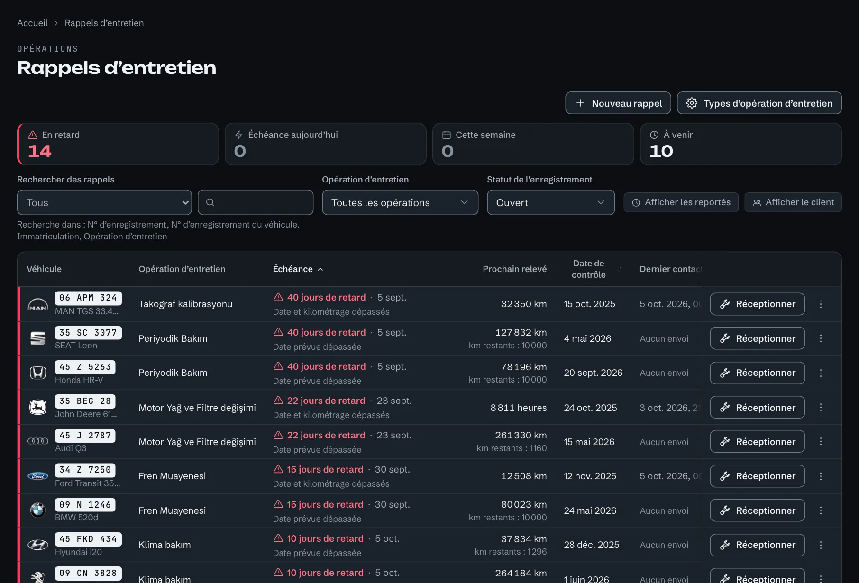Image resolution: width=859 pixels, height=583 pixels.
Task: Click Réceptionner for SEAT Leon row
Action: 758,338
